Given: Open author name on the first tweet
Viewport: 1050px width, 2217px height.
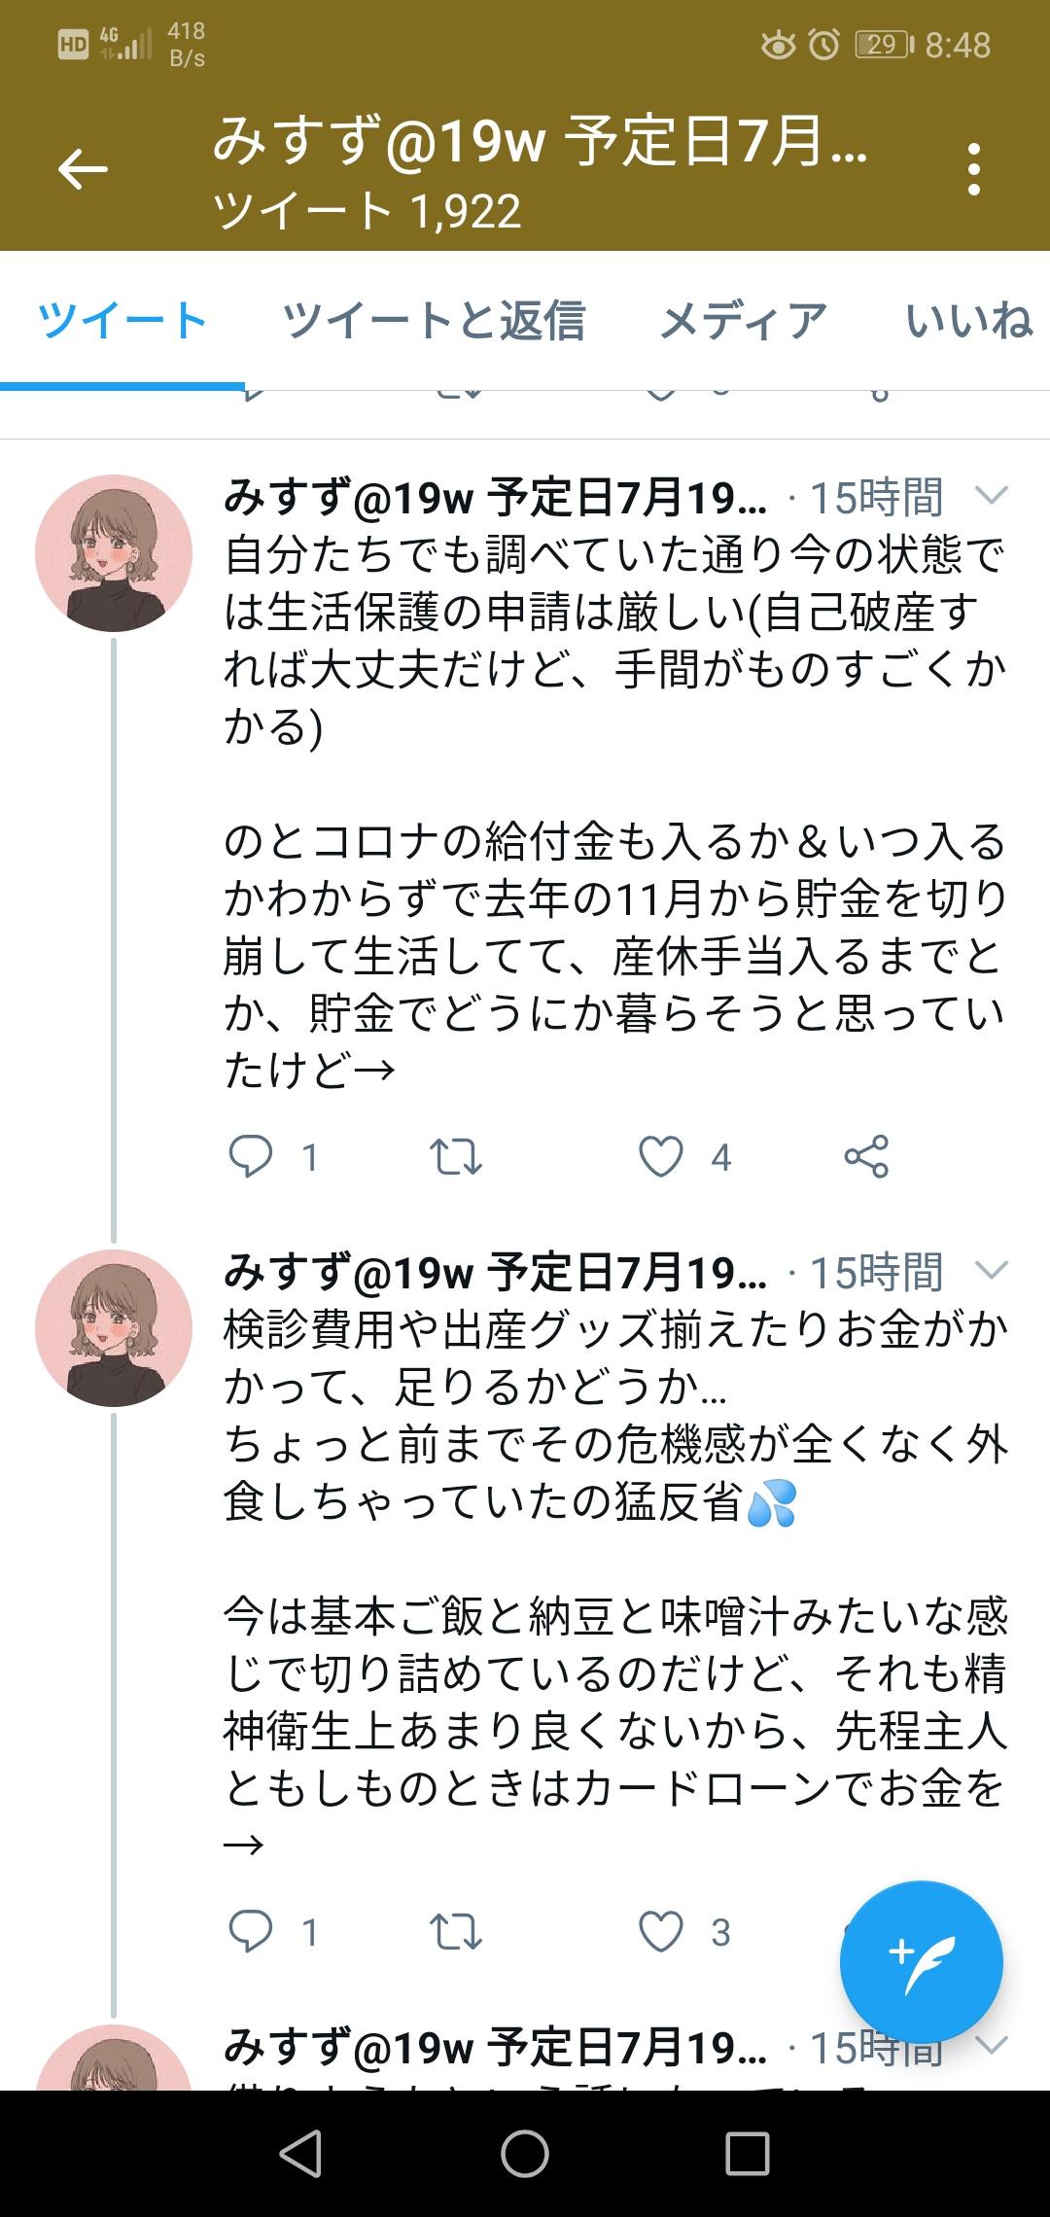Looking at the screenshot, I should point(495,498).
